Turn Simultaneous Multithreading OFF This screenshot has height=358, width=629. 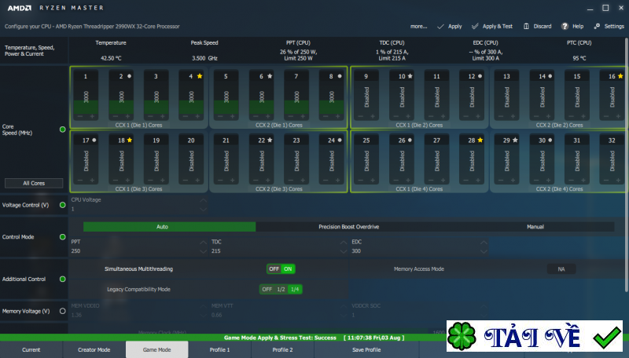point(274,269)
